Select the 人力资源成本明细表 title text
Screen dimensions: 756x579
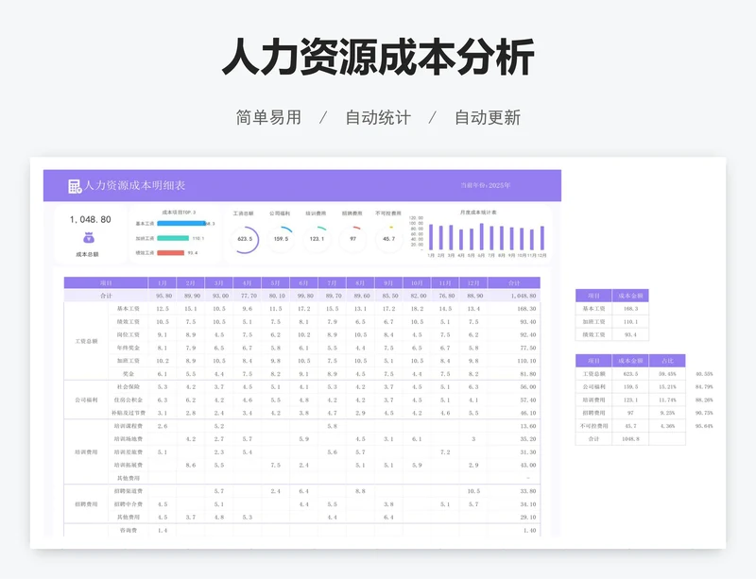[x=134, y=186]
